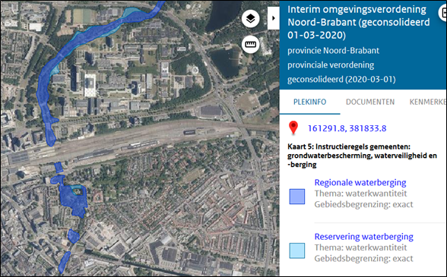Click the partially visible exit icon in header

coord(442,13)
